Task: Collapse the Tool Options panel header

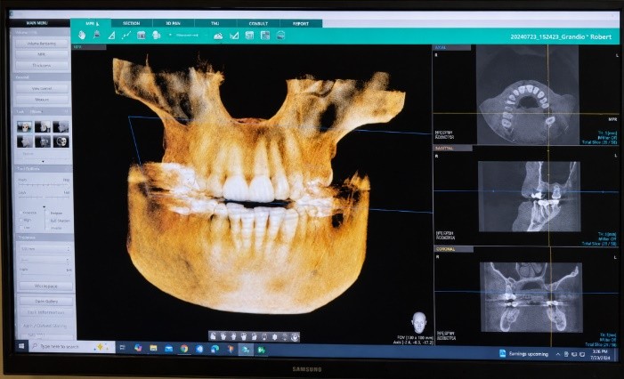Action: [43, 169]
